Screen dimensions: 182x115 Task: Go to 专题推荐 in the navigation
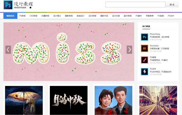click(150, 16)
